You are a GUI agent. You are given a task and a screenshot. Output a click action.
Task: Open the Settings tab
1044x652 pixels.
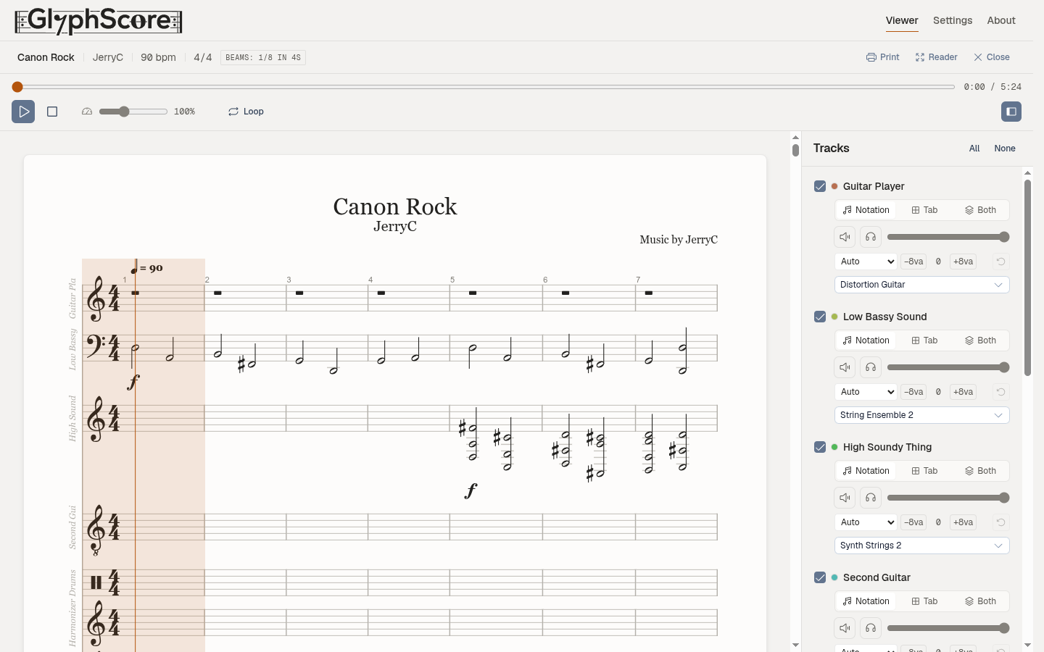pos(953,20)
